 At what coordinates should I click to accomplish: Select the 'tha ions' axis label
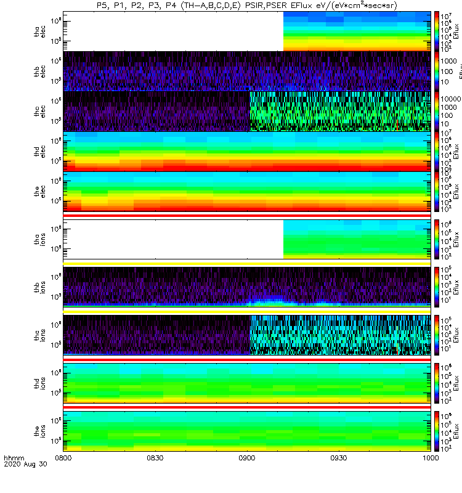(40, 239)
